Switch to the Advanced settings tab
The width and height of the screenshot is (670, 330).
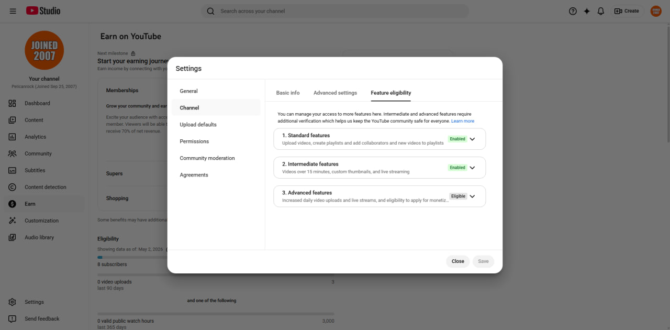pyautogui.click(x=335, y=93)
